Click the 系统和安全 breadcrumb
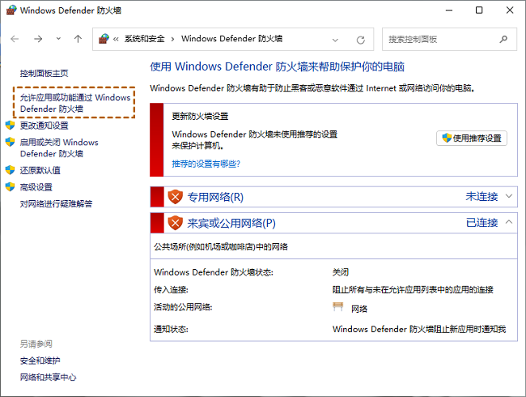 click(x=147, y=39)
